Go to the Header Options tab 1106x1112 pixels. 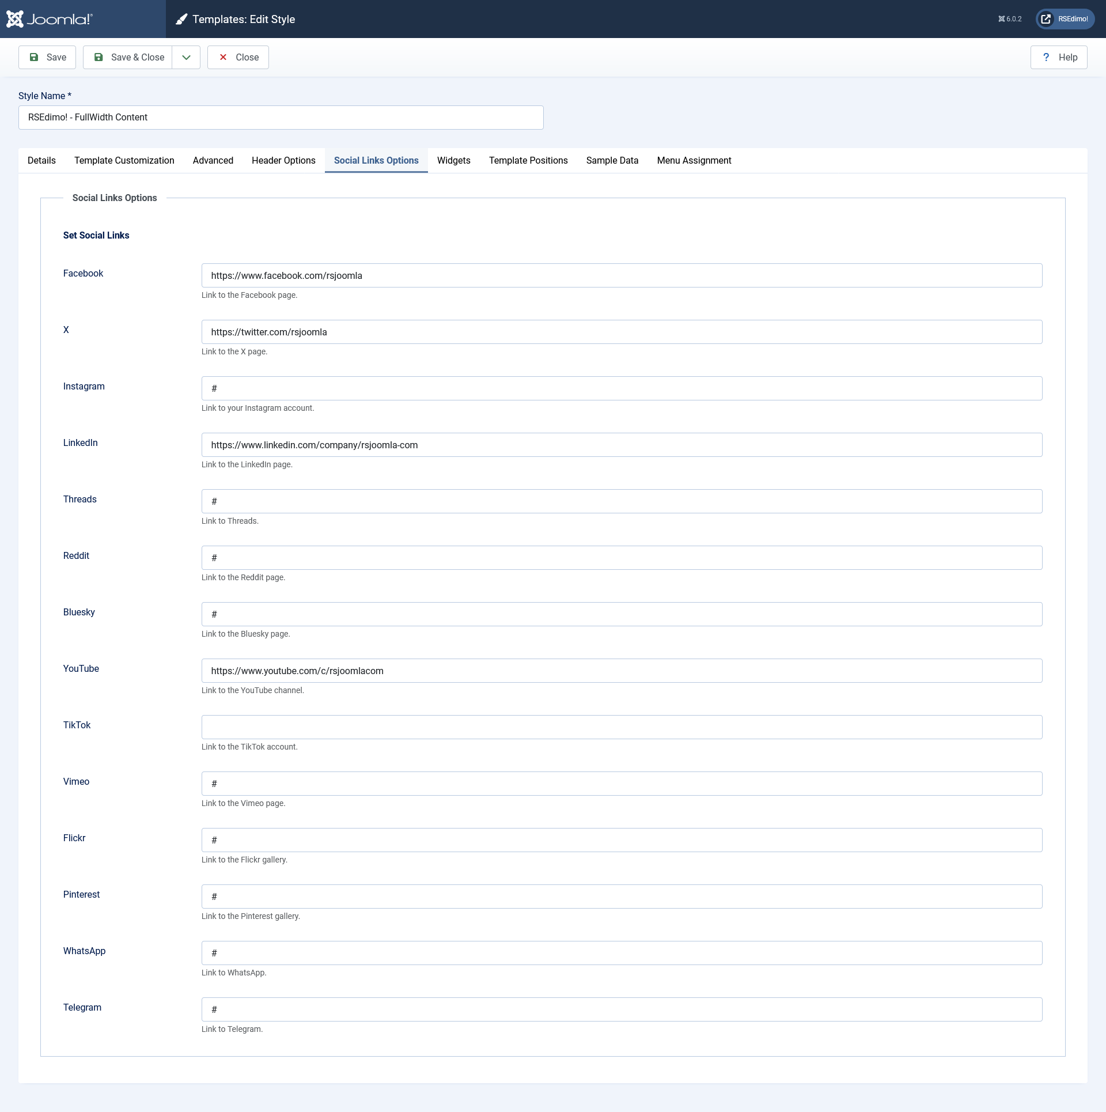click(283, 160)
